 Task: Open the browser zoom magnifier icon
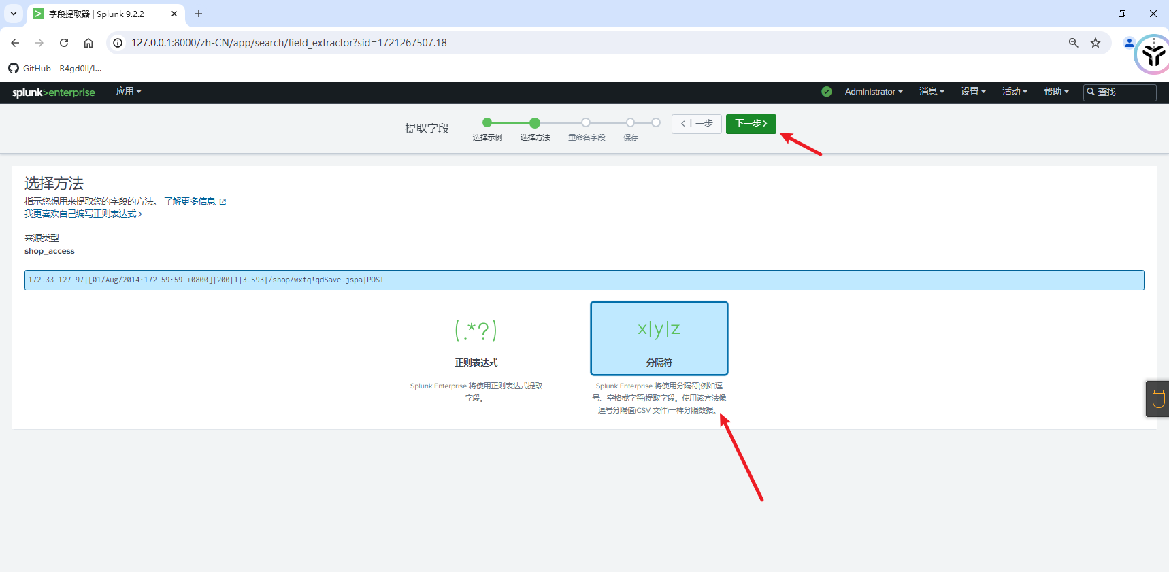point(1073,43)
